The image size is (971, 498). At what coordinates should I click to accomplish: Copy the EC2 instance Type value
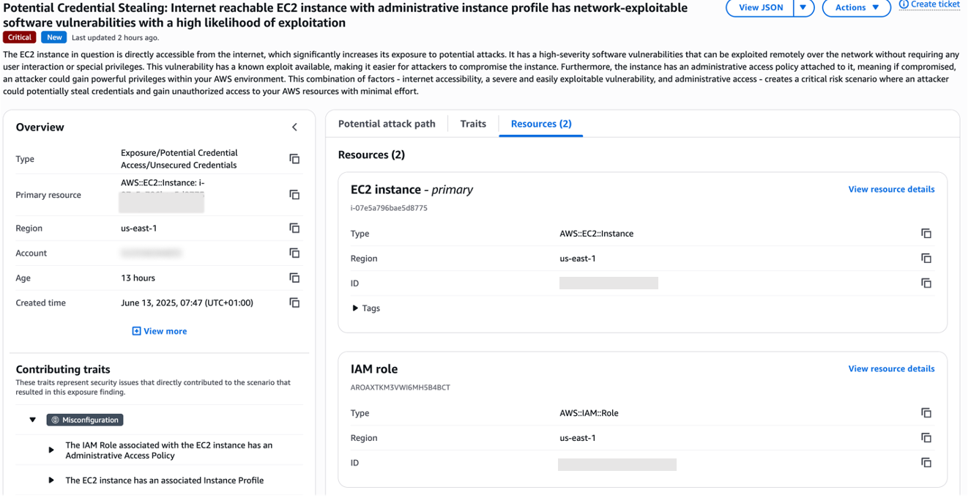click(x=926, y=234)
